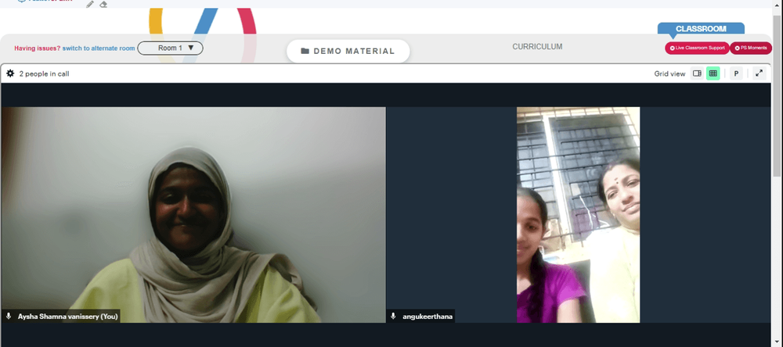Open call settings gear icon
Image resolution: width=783 pixels, height=347 pixels.
pos(10,73)
